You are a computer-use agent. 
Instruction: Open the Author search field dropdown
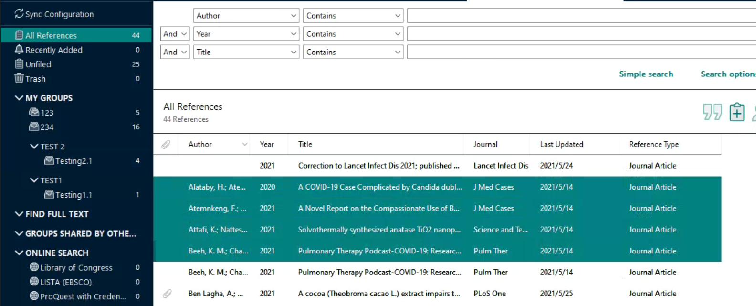pos(294,16)
